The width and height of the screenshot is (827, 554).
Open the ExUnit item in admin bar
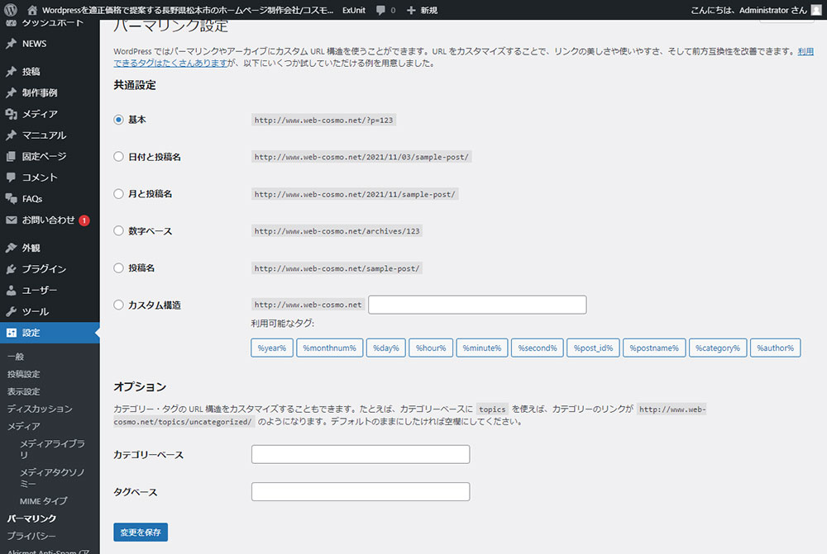354,10
